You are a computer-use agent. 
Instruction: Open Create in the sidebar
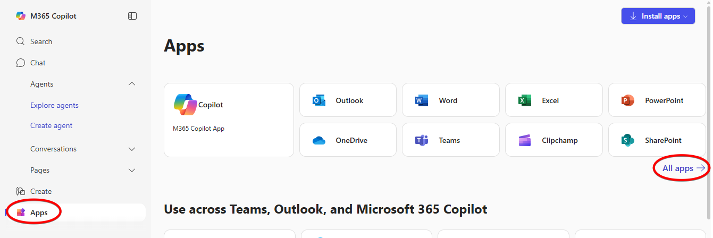(x=41, y=191)
